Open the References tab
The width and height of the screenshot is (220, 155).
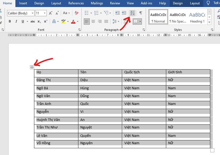pos(76,3)
